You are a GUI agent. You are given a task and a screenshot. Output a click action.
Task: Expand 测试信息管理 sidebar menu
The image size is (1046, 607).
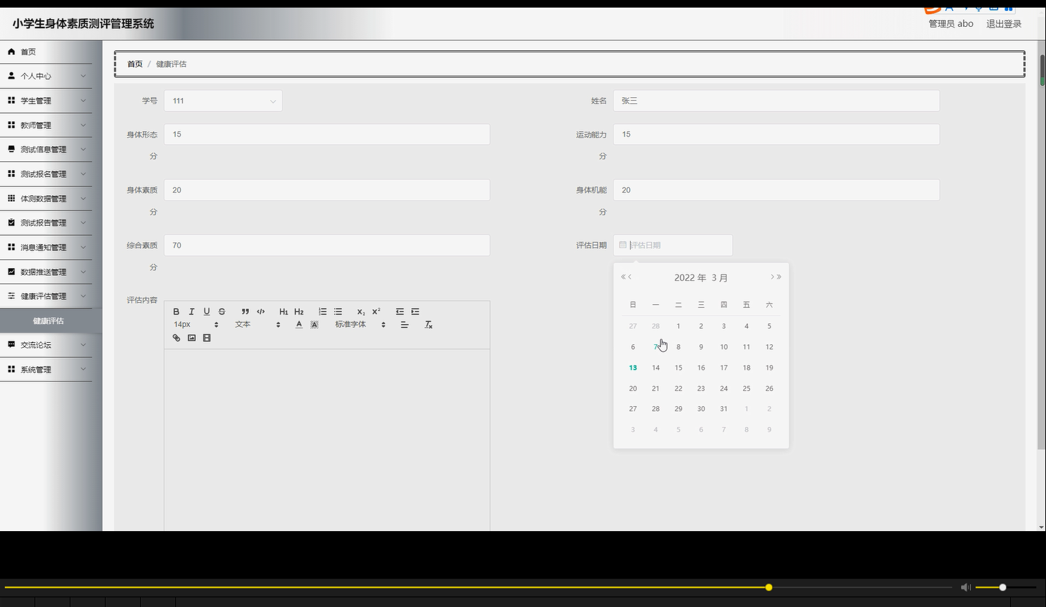click(x=46, y=150)
